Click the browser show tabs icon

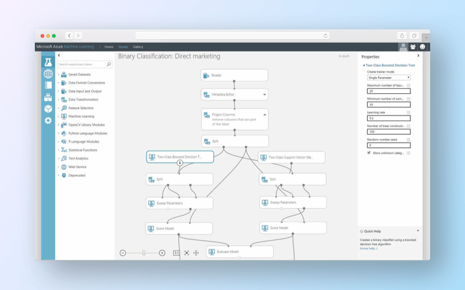414,36
